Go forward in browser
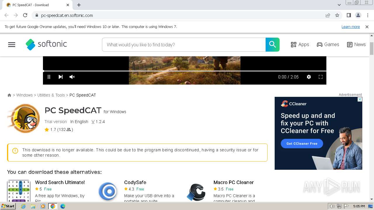This screenshot has height=210, width=374. pyautogui.click(x=16, y=15)
